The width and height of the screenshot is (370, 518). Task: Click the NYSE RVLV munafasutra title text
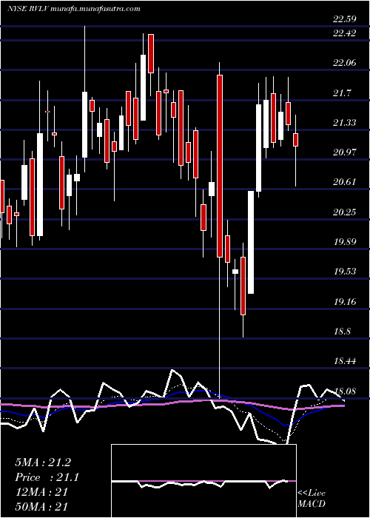pos(74,9)
